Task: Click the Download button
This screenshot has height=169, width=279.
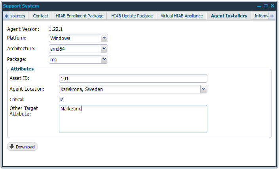Action: [x=22, y=147]
